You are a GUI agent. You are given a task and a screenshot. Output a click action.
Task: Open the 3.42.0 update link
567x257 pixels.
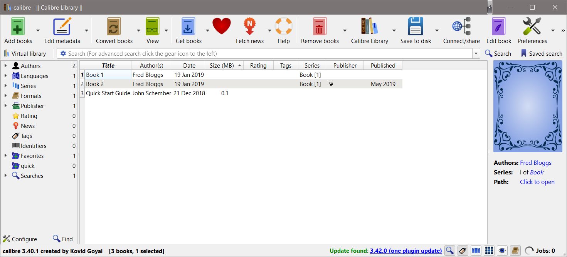click(406, 251)
